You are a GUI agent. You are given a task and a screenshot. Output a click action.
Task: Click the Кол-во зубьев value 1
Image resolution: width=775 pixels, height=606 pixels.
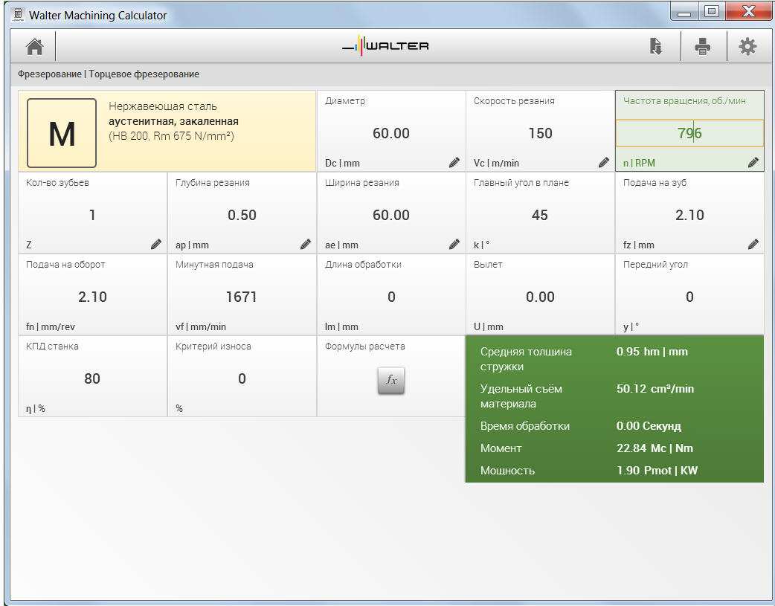pos(92,215)
